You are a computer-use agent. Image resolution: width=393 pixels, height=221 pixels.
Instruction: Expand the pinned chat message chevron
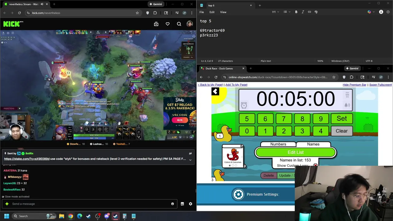click(x=190, y=160)
